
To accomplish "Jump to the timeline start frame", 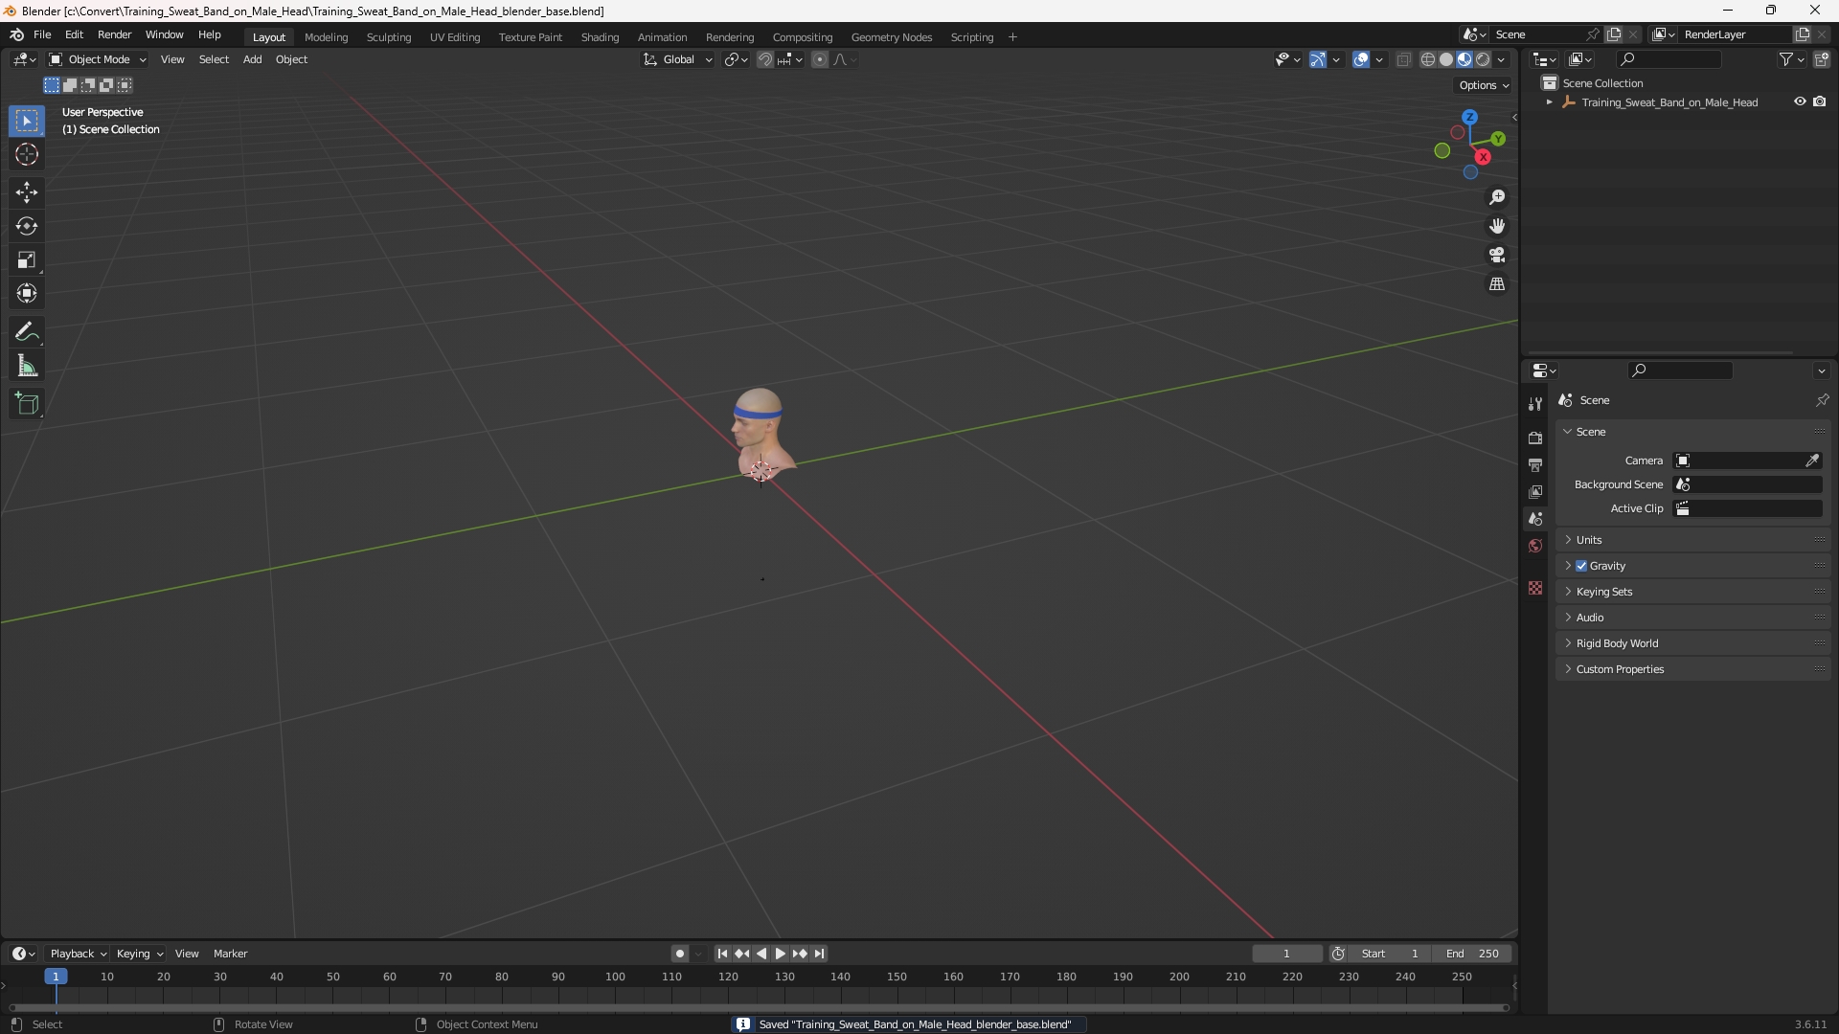I will (x=722, y=954).
